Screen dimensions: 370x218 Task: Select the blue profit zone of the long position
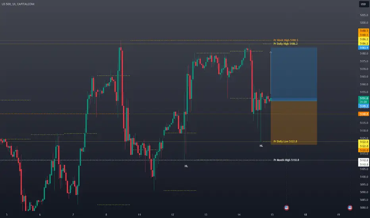[x=294, y=74]
